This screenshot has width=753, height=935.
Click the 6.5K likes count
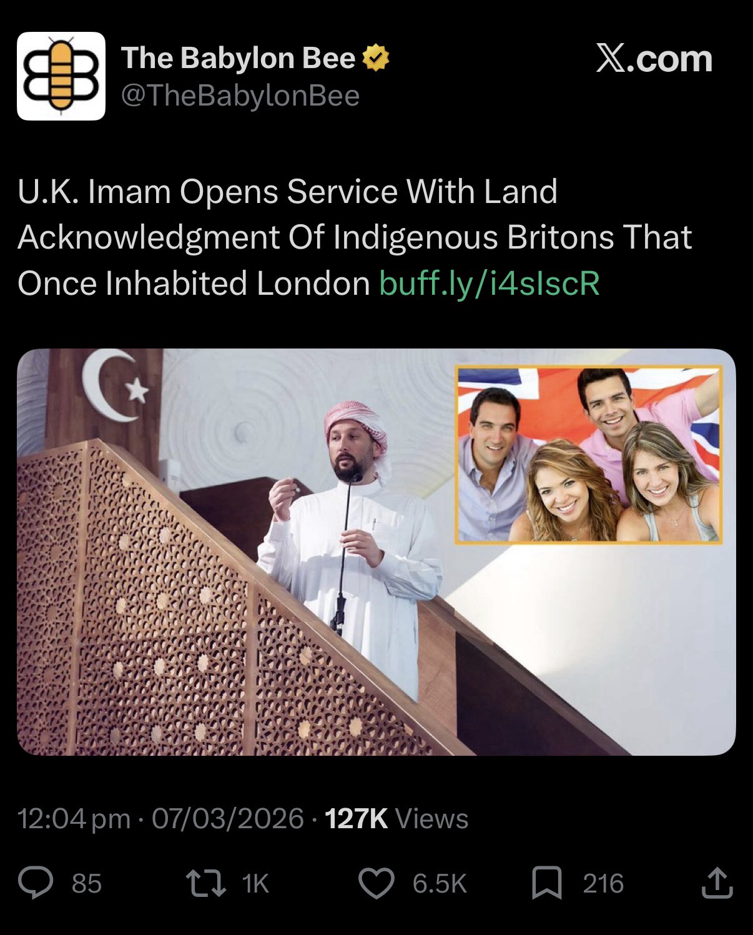coord(440,883)
